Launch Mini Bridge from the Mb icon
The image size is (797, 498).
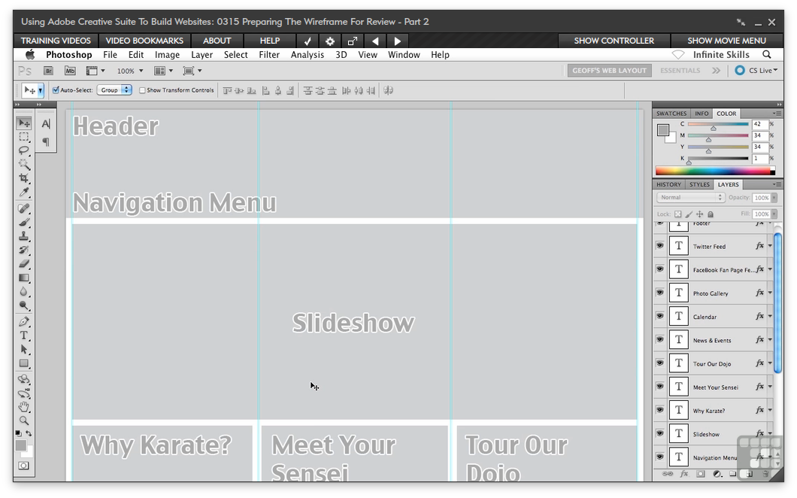70,71
